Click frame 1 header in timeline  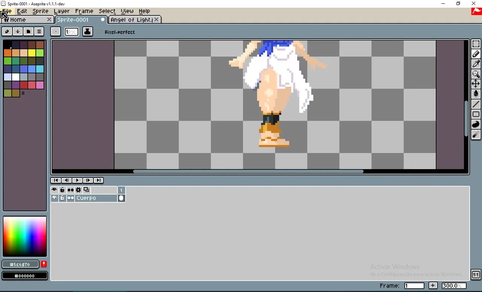point(121,190)
